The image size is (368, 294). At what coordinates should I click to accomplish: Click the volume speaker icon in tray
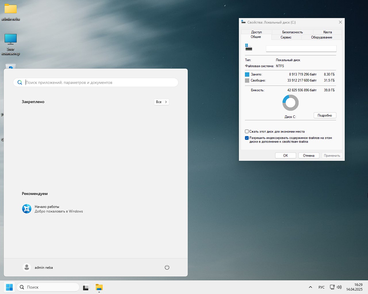(x=339, y=287)
